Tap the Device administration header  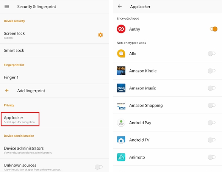(x=19, y=136)
